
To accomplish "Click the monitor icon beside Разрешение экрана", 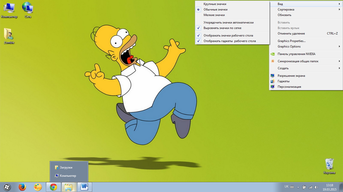I will coord(272,76).
